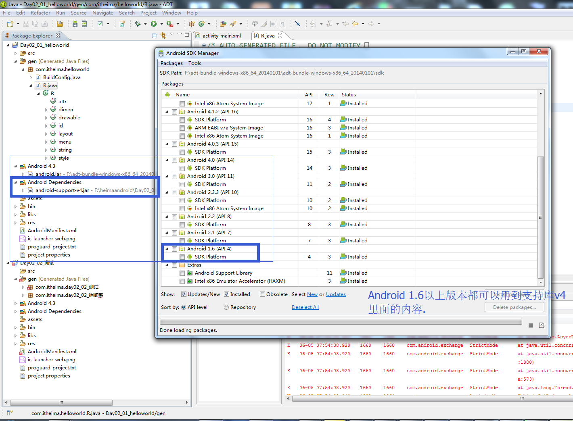
Task: Open the Window menu
Action: (171, 13)
